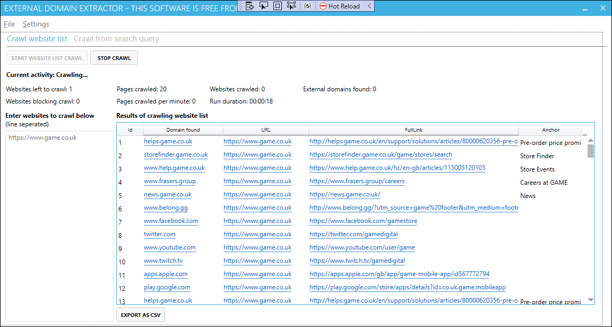Click into the websites to crawl text box
Viewport: 612px width, 327px height.
[x=59, y=226]
